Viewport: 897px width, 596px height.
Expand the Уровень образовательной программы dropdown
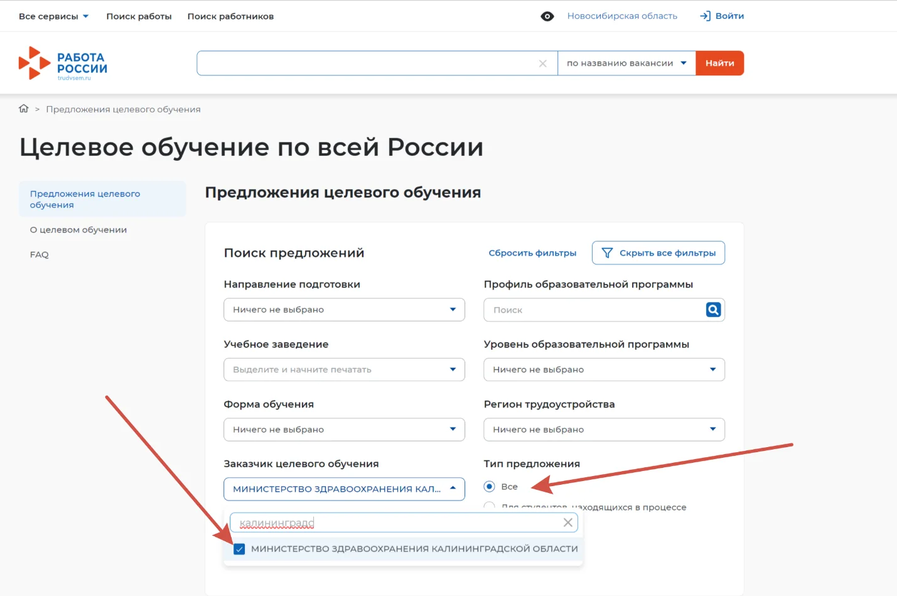604,370
